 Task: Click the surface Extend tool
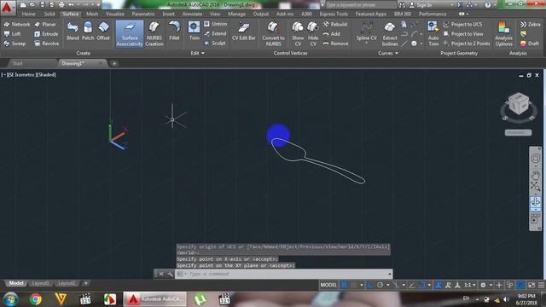click(215, 34)
